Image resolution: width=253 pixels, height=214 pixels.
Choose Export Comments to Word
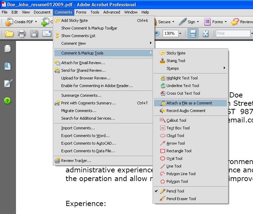pyautogui.click(x=103, y=136)
